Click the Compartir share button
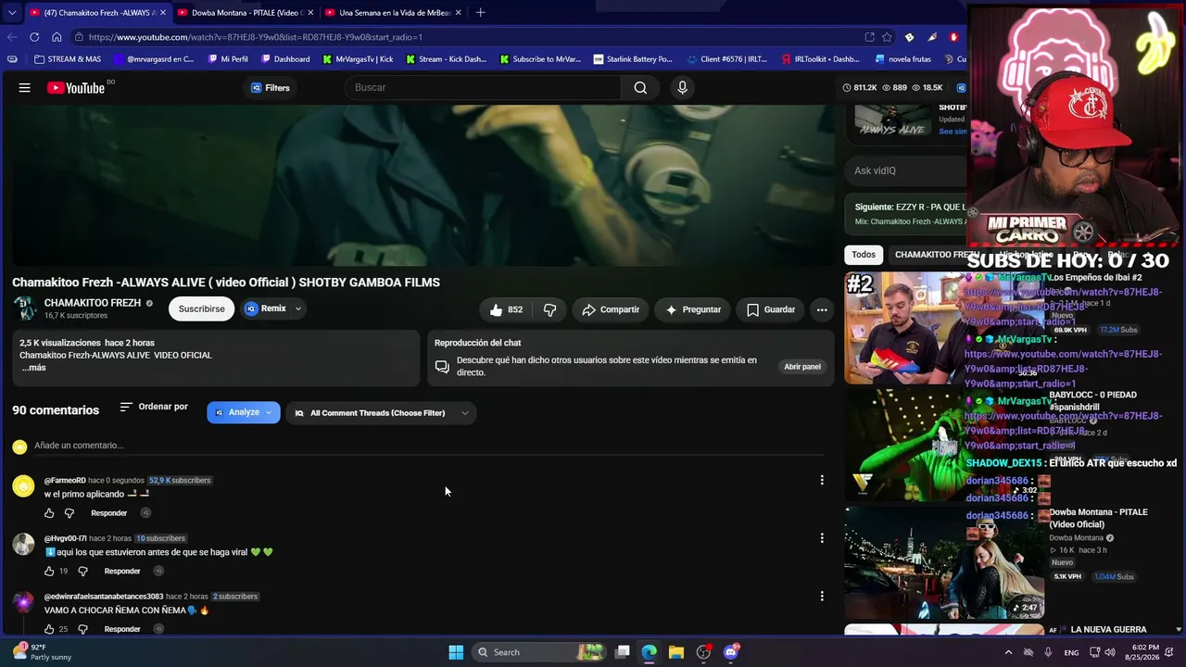Image resolution: width=1186 pixels, height=667 pixels. pos(611,309)
